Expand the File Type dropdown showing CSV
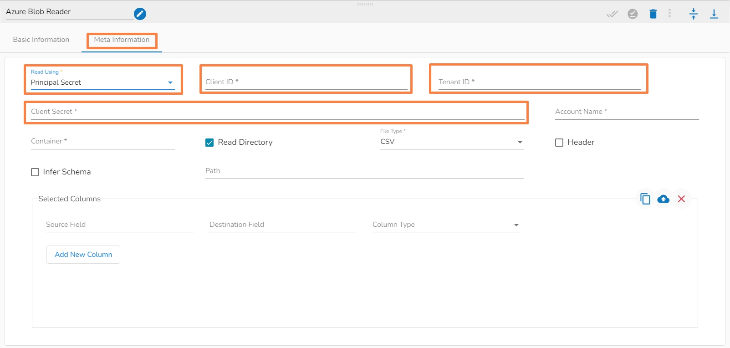The image size is (730, 348). (452, 142)
